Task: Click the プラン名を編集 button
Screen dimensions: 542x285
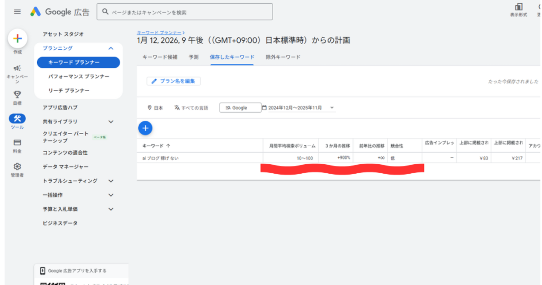Action: pos(174,81)
